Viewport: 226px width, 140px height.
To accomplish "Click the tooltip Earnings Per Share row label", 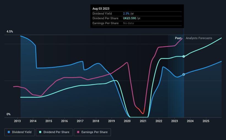I will pos(105,23).
